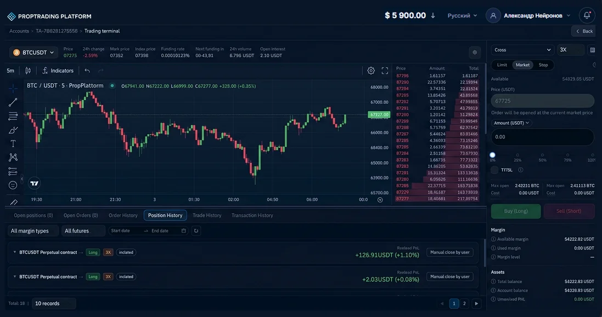This screenshot has width=602, height=317.
Task: Select the Market order type
Action: pos(522,65)
